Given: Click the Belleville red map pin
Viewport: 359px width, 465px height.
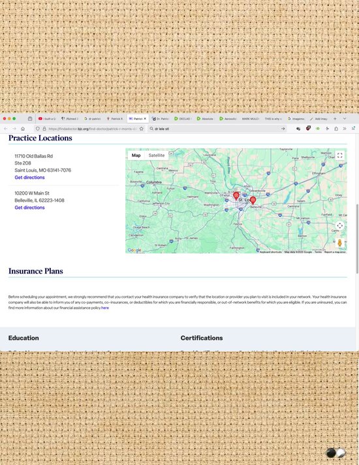Looking at the screenshot, I should pyautogui.click(x=253, y=200).
